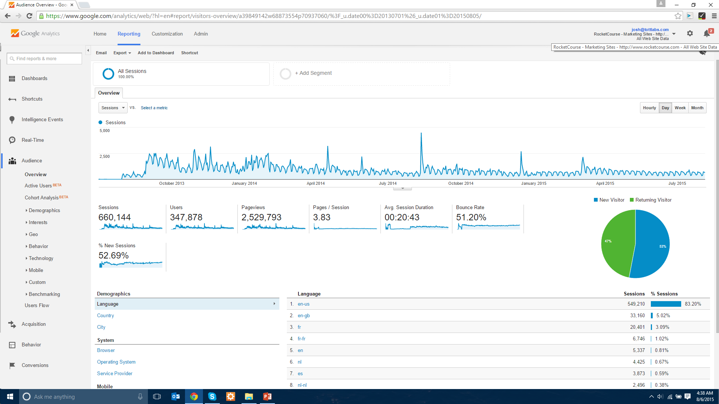Click the Find reports search field
The height and width of the screenshot is (404, 719).
pyautogui.click(x=44, y=58)
